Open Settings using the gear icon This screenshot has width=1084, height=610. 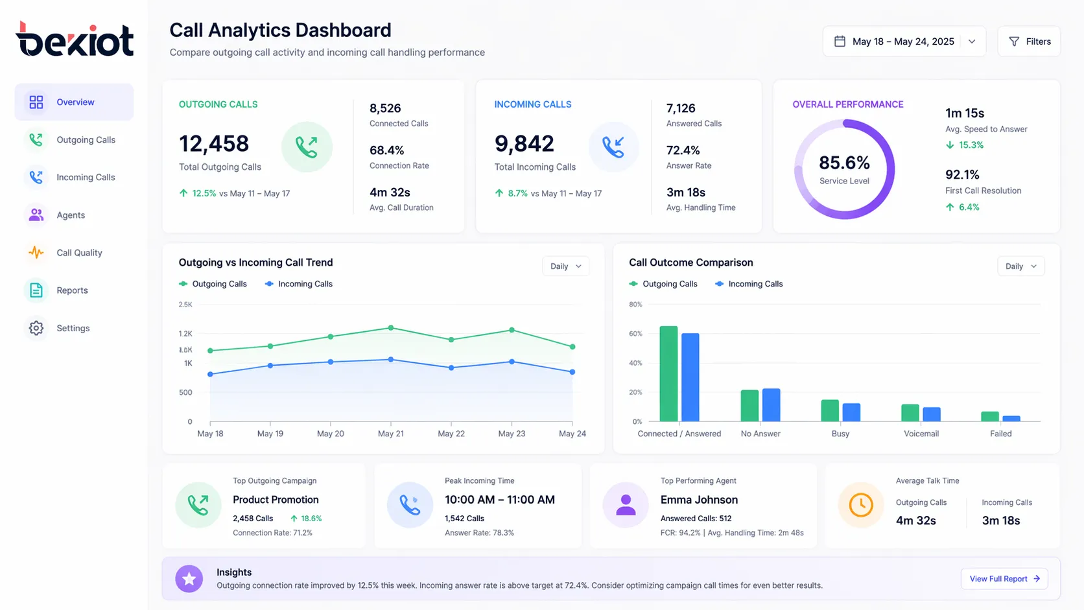pos(36,327)
